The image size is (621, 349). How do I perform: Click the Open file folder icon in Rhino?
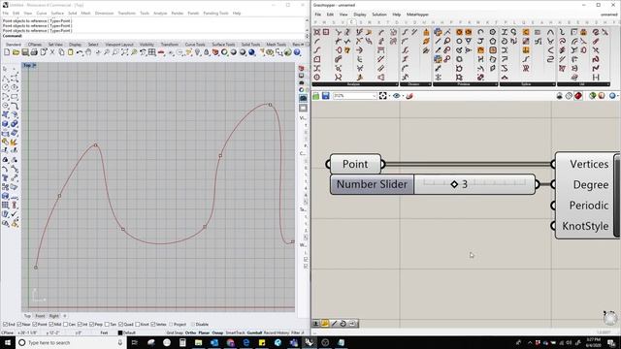click(16, 52)
